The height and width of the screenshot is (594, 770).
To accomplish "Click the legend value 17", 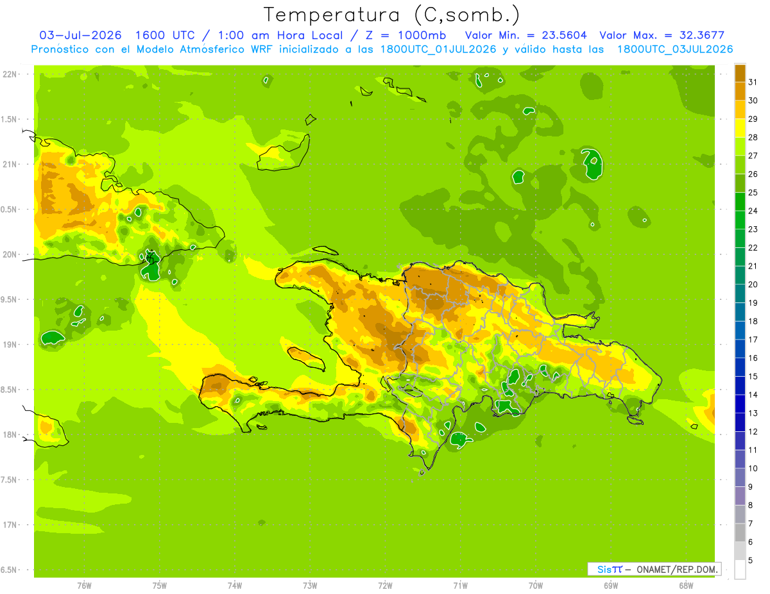I will coord(753,340).
